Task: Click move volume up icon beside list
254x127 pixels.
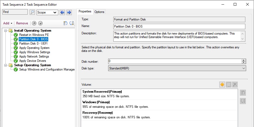Action: 243,93
